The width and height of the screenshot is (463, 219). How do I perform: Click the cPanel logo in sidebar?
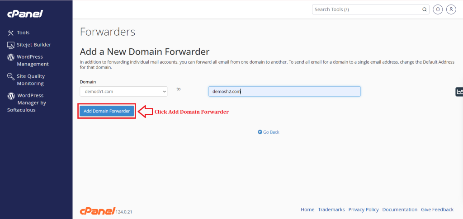(25, 14)
